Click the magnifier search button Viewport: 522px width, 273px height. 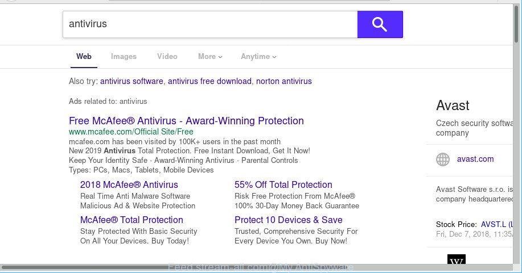point(380,24)
